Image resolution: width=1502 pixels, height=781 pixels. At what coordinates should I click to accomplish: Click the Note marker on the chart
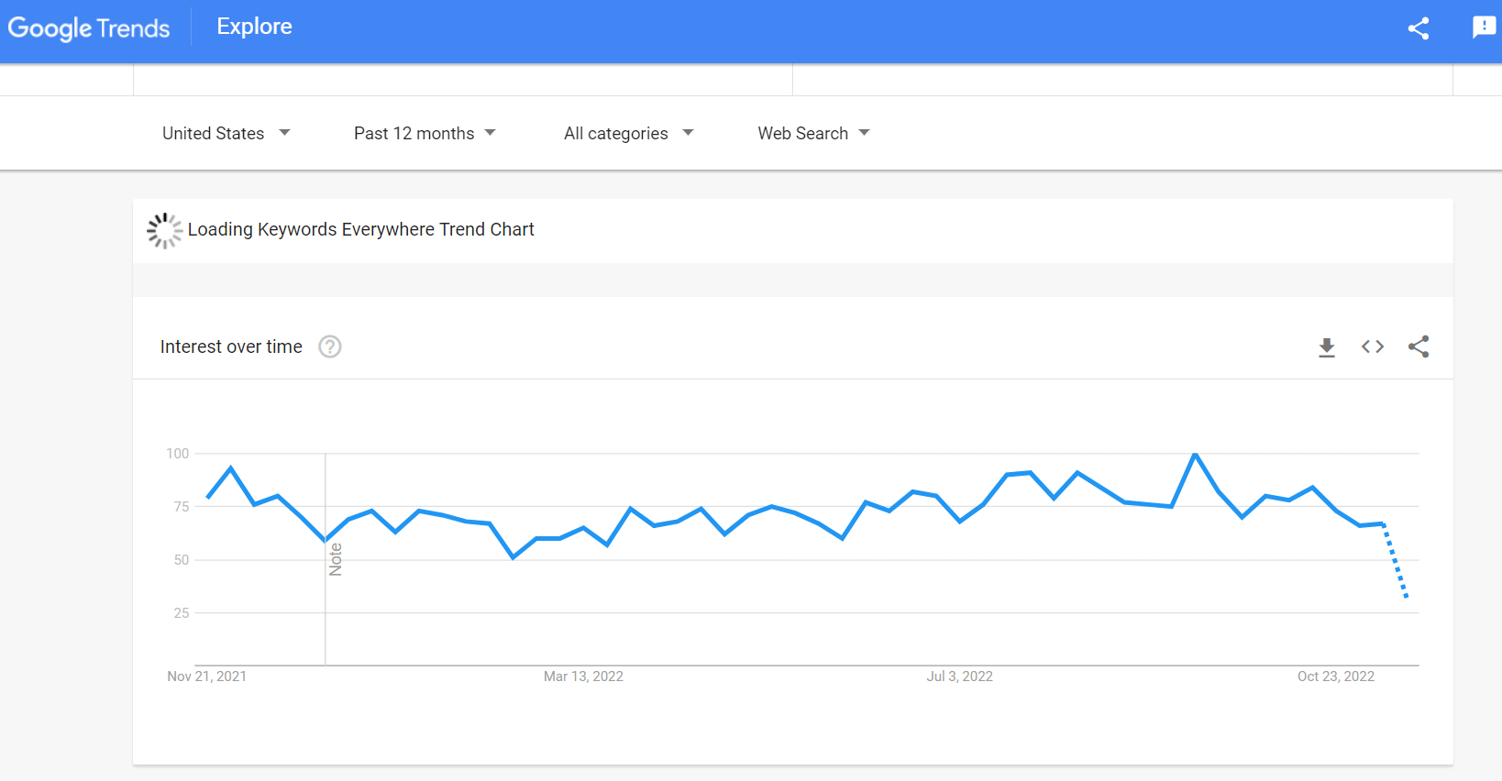pyautogui.click(x=336, y=557)
